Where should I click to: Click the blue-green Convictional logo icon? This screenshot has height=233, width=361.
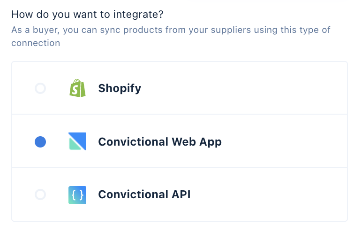(77, 141)
